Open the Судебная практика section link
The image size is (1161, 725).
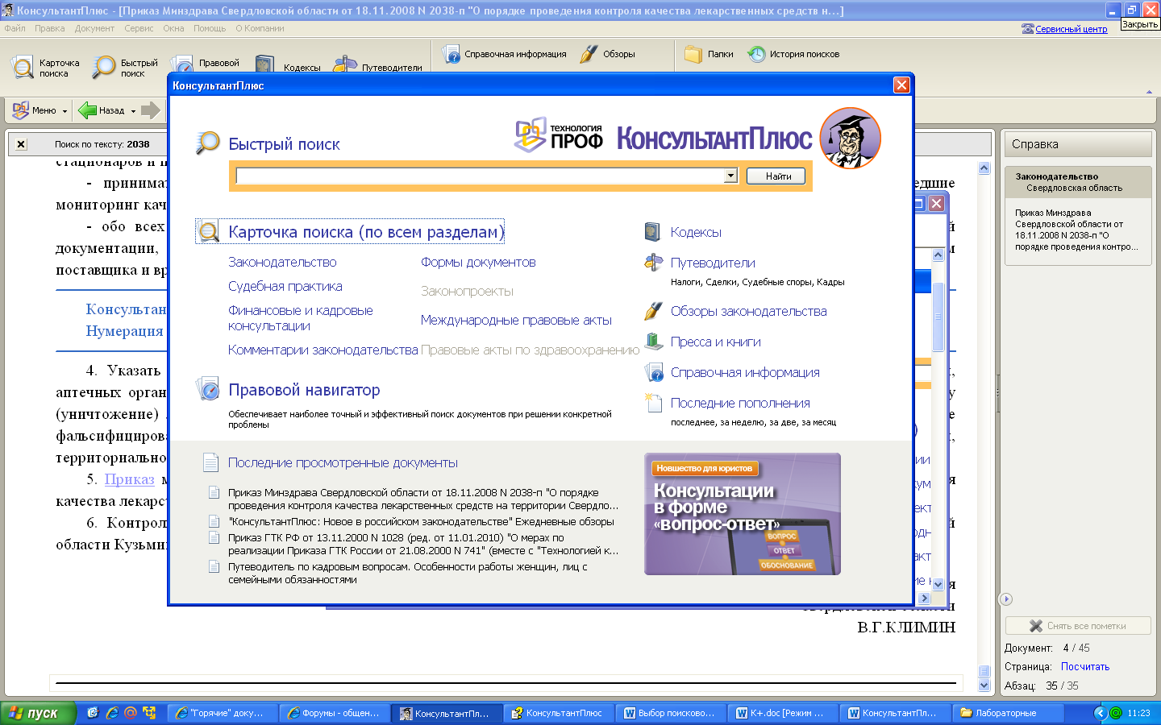point(285,286)
